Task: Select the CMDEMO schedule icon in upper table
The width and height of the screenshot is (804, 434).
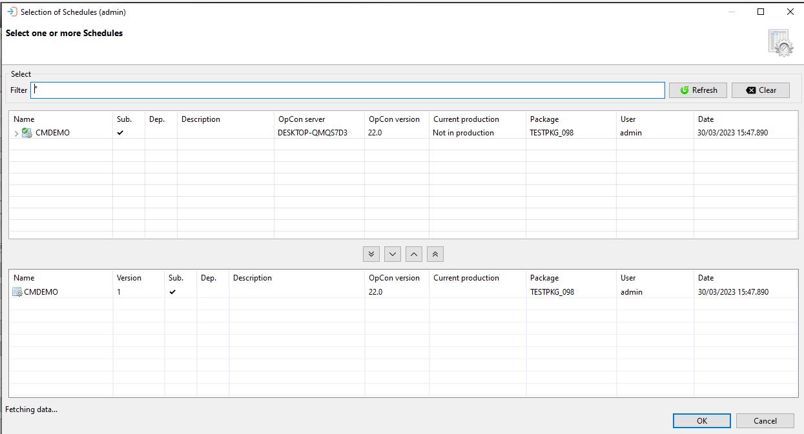Action: point(26,133)
